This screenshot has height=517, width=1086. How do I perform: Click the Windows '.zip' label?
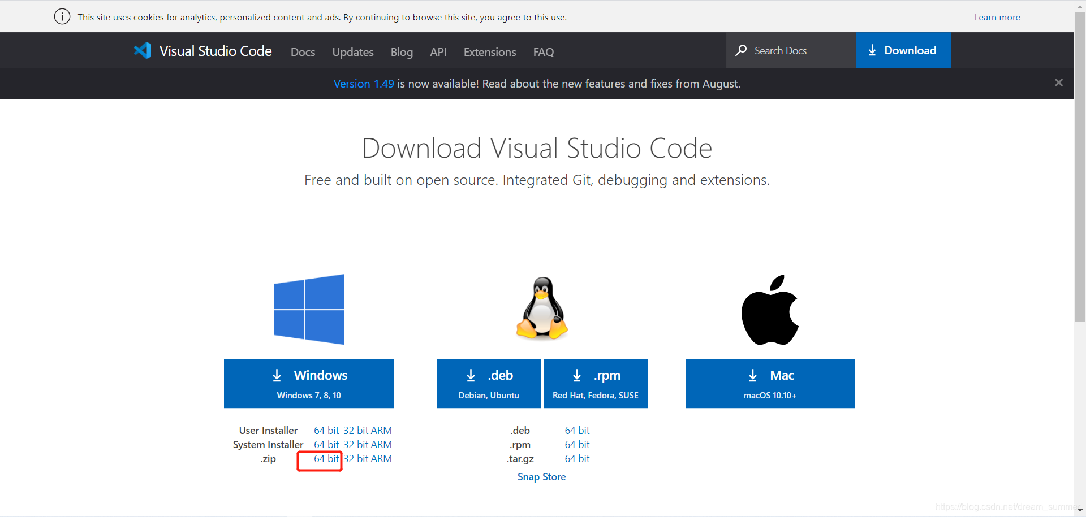coord(268,459)
